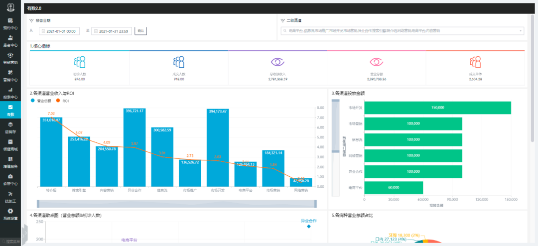This screenshot has width=538, height=246.
Task: Click the 二级渠道 multi-select input
Action: point(402,31)
